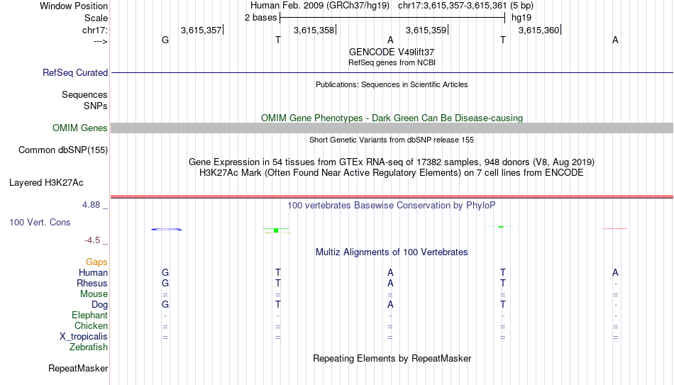
Task: Click chr17:3,615,357-3,615,361 position text
Action: pos(465,6)
